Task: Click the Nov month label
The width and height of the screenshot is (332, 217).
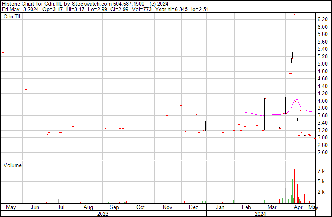Action: (x=168, y=207)
